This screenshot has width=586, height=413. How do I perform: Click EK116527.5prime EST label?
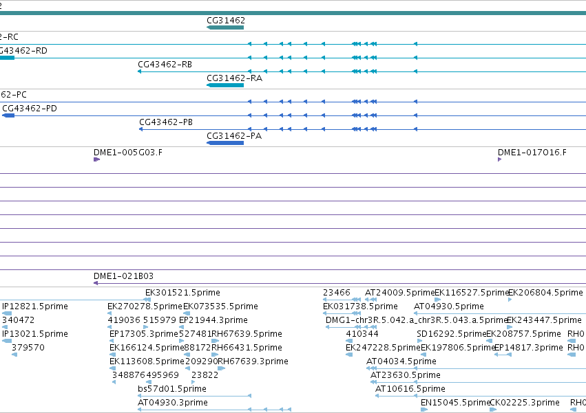(x=472, y=293)
